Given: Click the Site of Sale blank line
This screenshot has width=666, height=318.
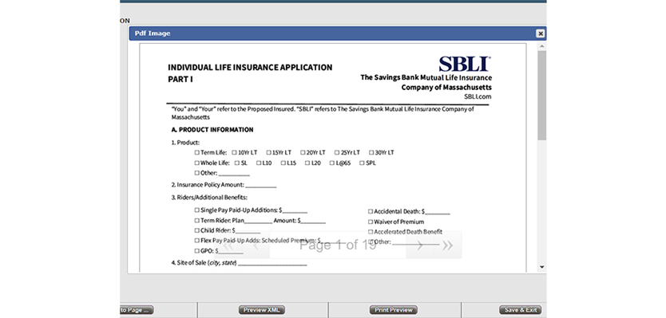Looking at the screenshot, I should coord(272,264).
